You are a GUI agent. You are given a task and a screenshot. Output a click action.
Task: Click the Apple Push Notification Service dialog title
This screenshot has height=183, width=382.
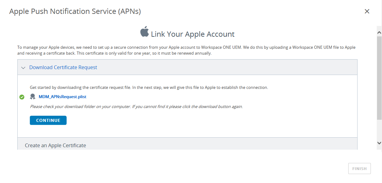click(x=75, y=11)
